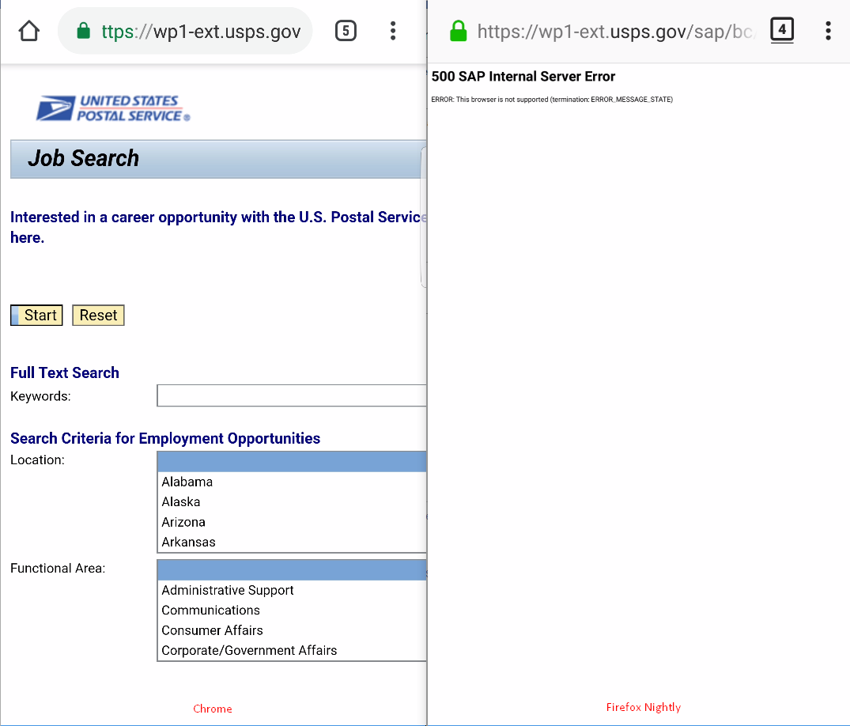Select Consumer Affairs functional area

click(x=292, y=630)
